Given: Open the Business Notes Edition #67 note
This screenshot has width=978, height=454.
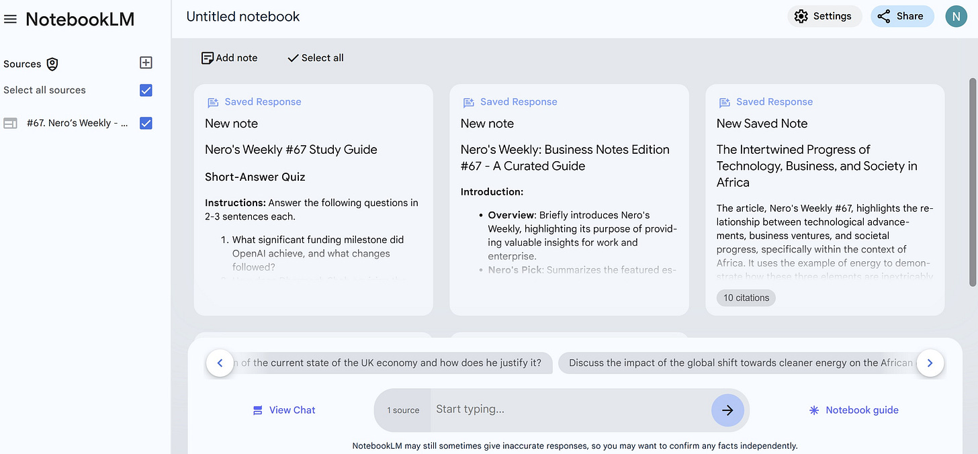Looking at the screenshot, I should [569, 199].
